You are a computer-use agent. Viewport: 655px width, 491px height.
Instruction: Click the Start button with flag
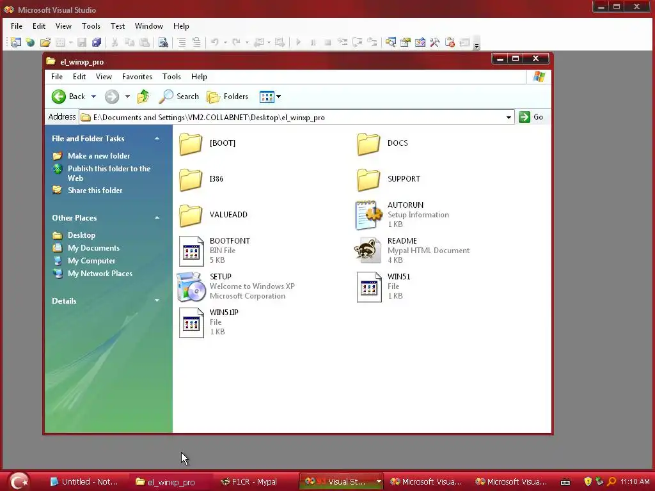click(x=19, y=481)
